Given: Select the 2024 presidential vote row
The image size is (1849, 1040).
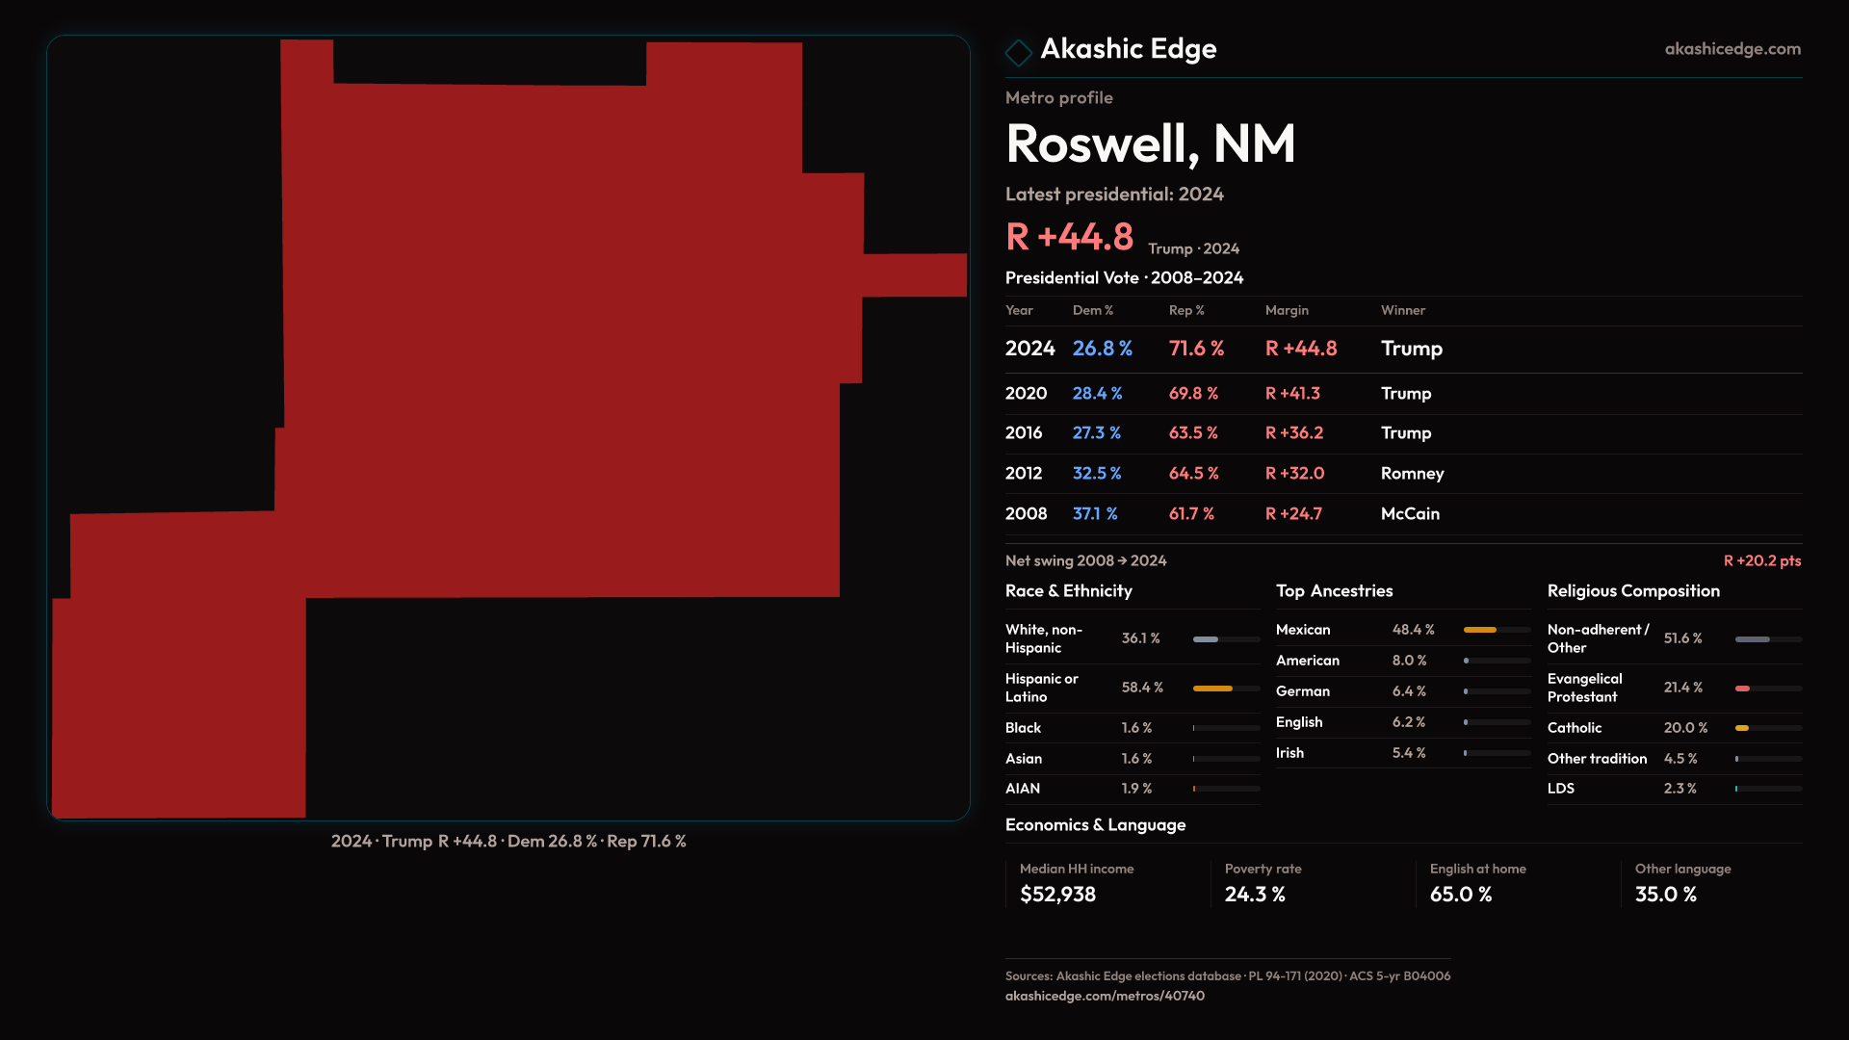Looking at the screenshot, I should point(1223,349).
